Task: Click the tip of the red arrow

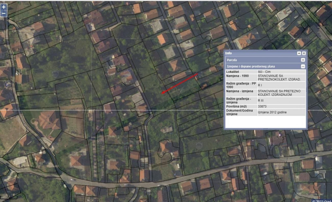Action: (162, 94)
